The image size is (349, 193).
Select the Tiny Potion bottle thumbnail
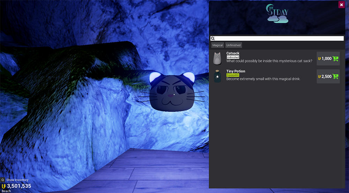(x=217, y=76)
